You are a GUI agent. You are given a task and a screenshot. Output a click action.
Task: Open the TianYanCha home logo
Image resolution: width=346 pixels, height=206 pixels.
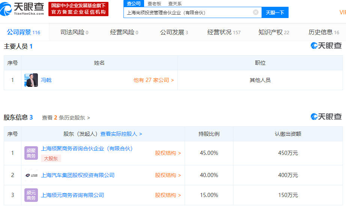point(22,9)
